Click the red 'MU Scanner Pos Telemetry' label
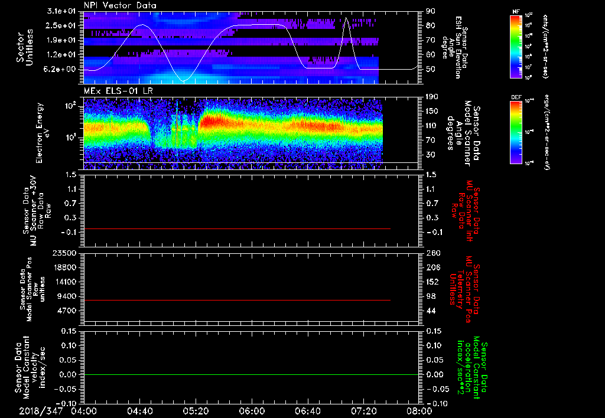The height and width of the screenshot is (418, 605). tap(464, 289)
